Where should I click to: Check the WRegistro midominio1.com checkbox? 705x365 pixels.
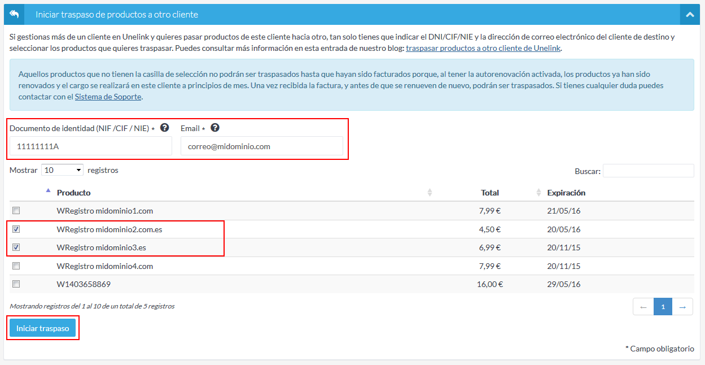16,211
